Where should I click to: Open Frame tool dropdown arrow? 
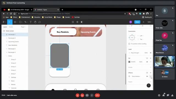click(17, 22)
